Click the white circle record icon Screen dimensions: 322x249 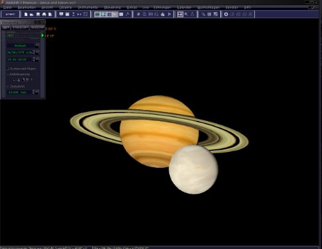[x=226, y=14]
